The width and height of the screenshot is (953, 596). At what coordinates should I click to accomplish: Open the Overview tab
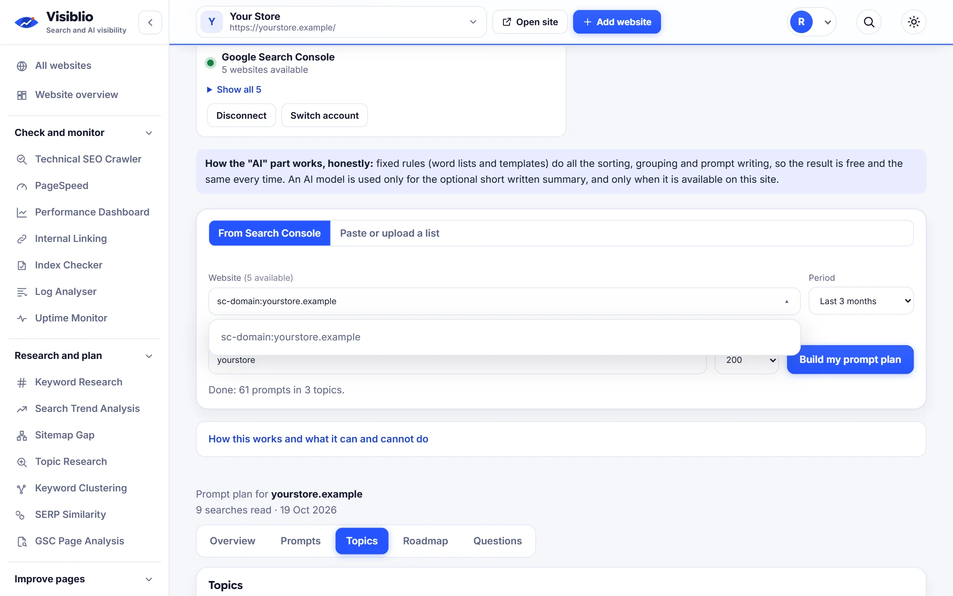point(233,541)
